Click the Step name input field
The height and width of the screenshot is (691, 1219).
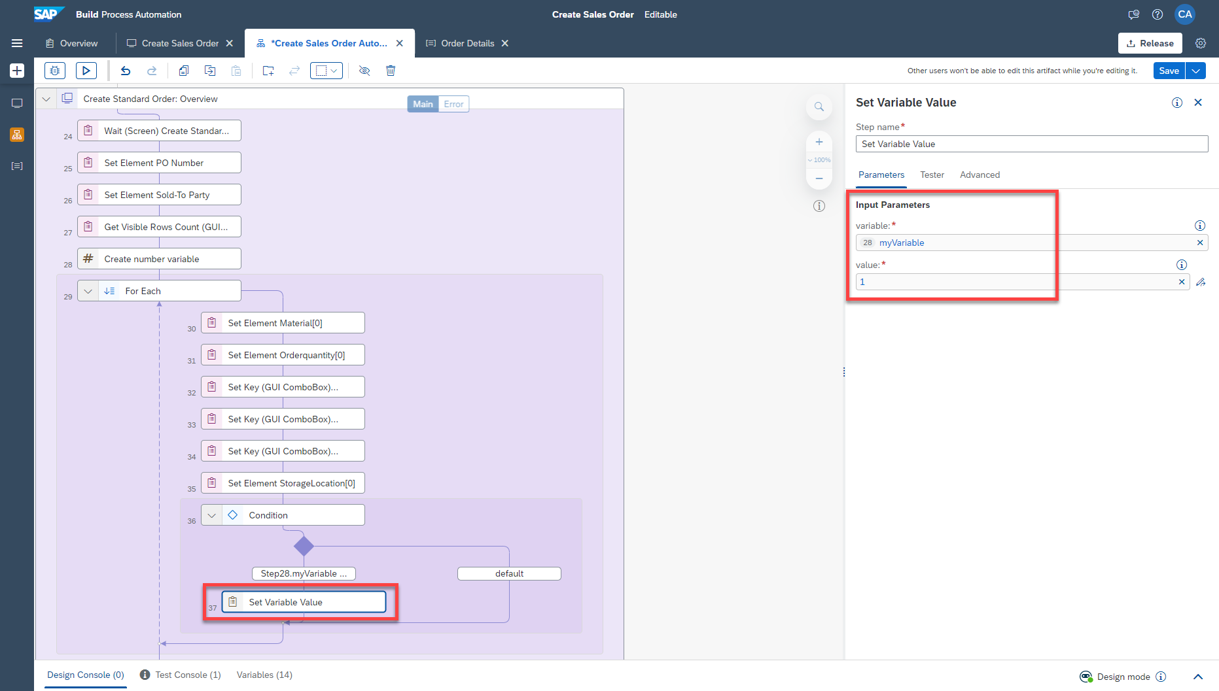pyautogui.click(x=1032, y=144)
